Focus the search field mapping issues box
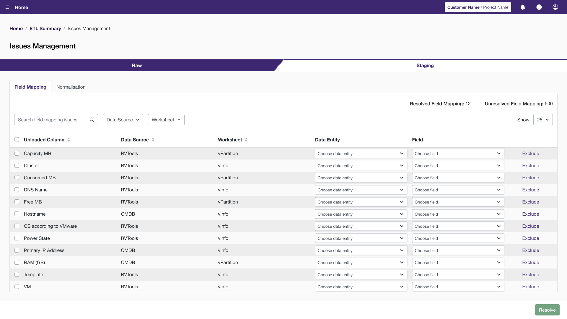 52,120
